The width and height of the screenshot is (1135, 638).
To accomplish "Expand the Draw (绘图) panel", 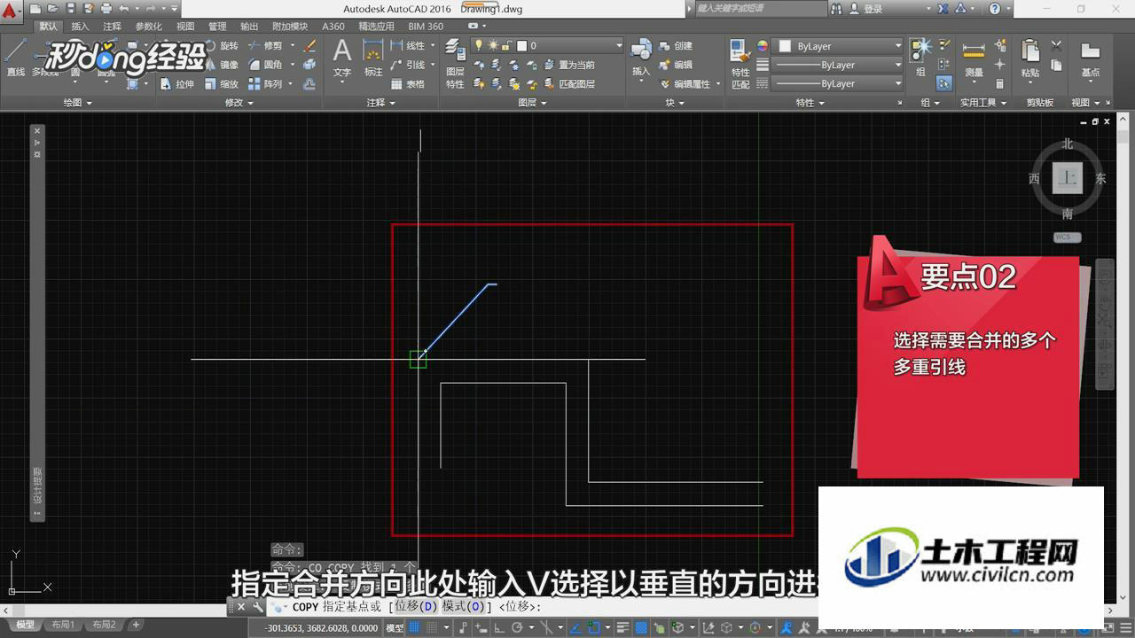I will tap(77, 103).
